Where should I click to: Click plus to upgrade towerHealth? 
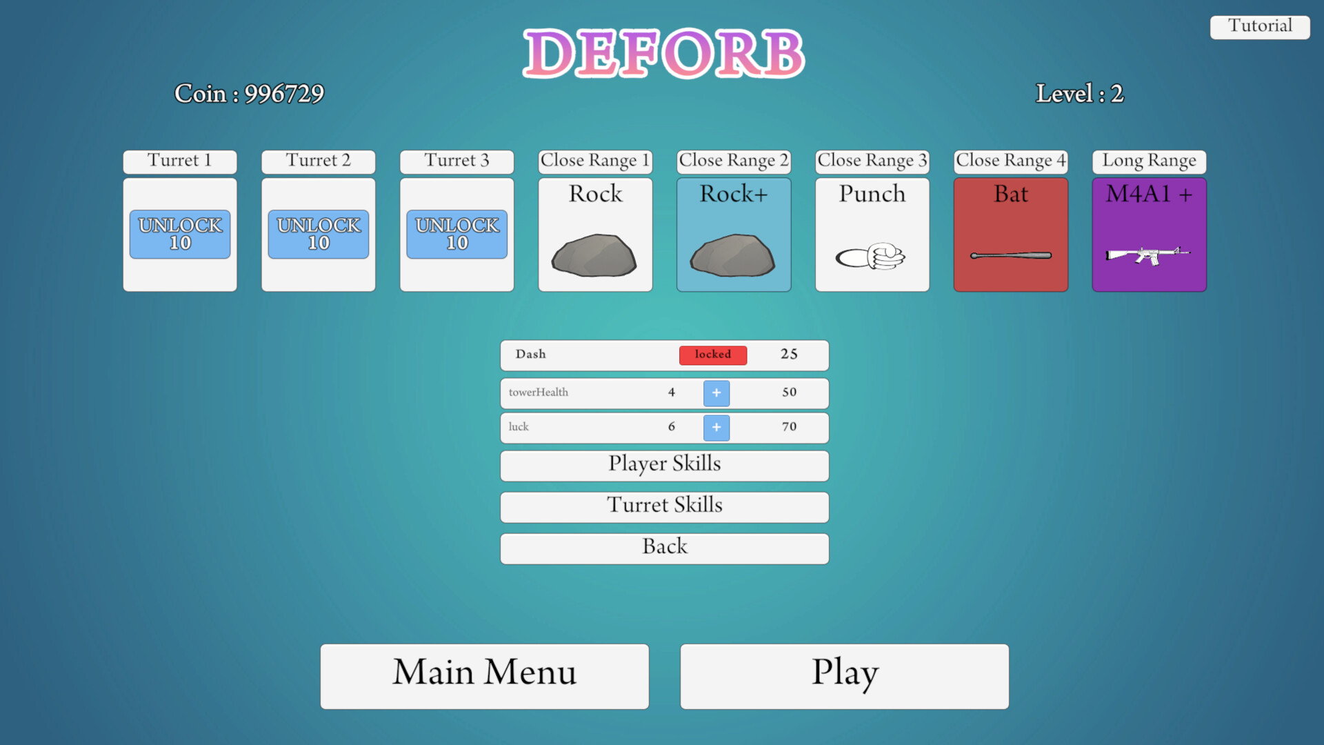[716, 393]
